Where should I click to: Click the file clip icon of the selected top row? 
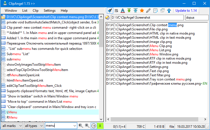(x=3, y=17)
